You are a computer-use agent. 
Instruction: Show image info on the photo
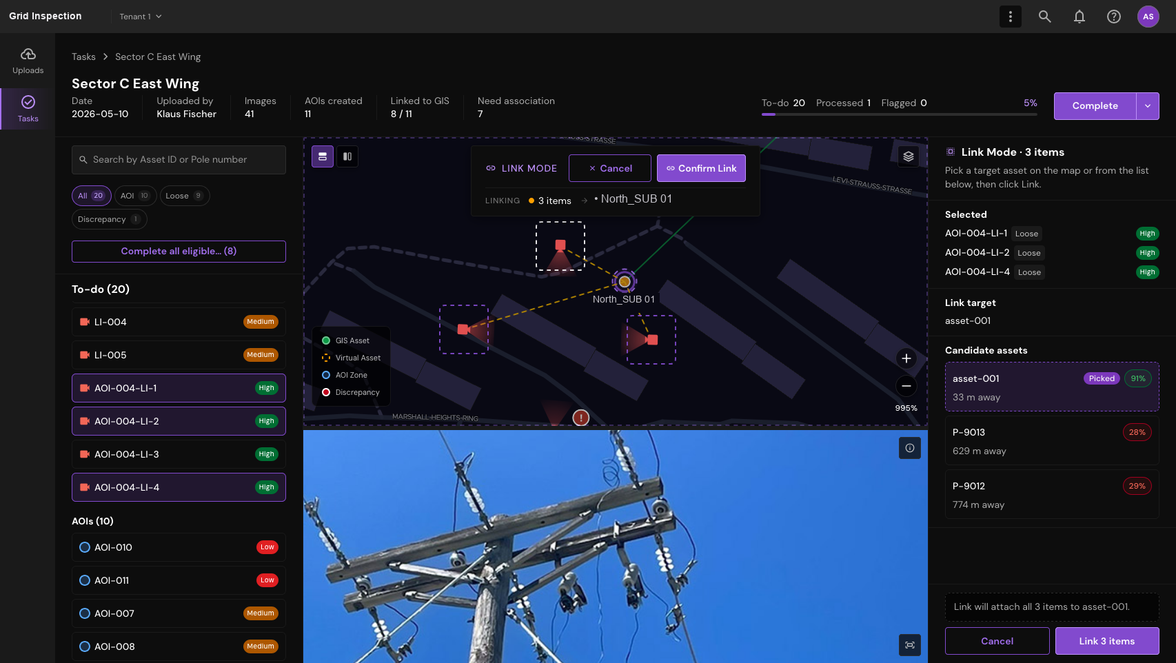coord(910,448)
